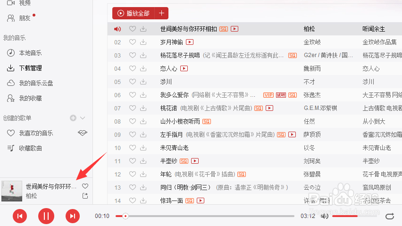402x226 pixels.
Task: Like the song 涉川
Action: [x=132, y=82]
